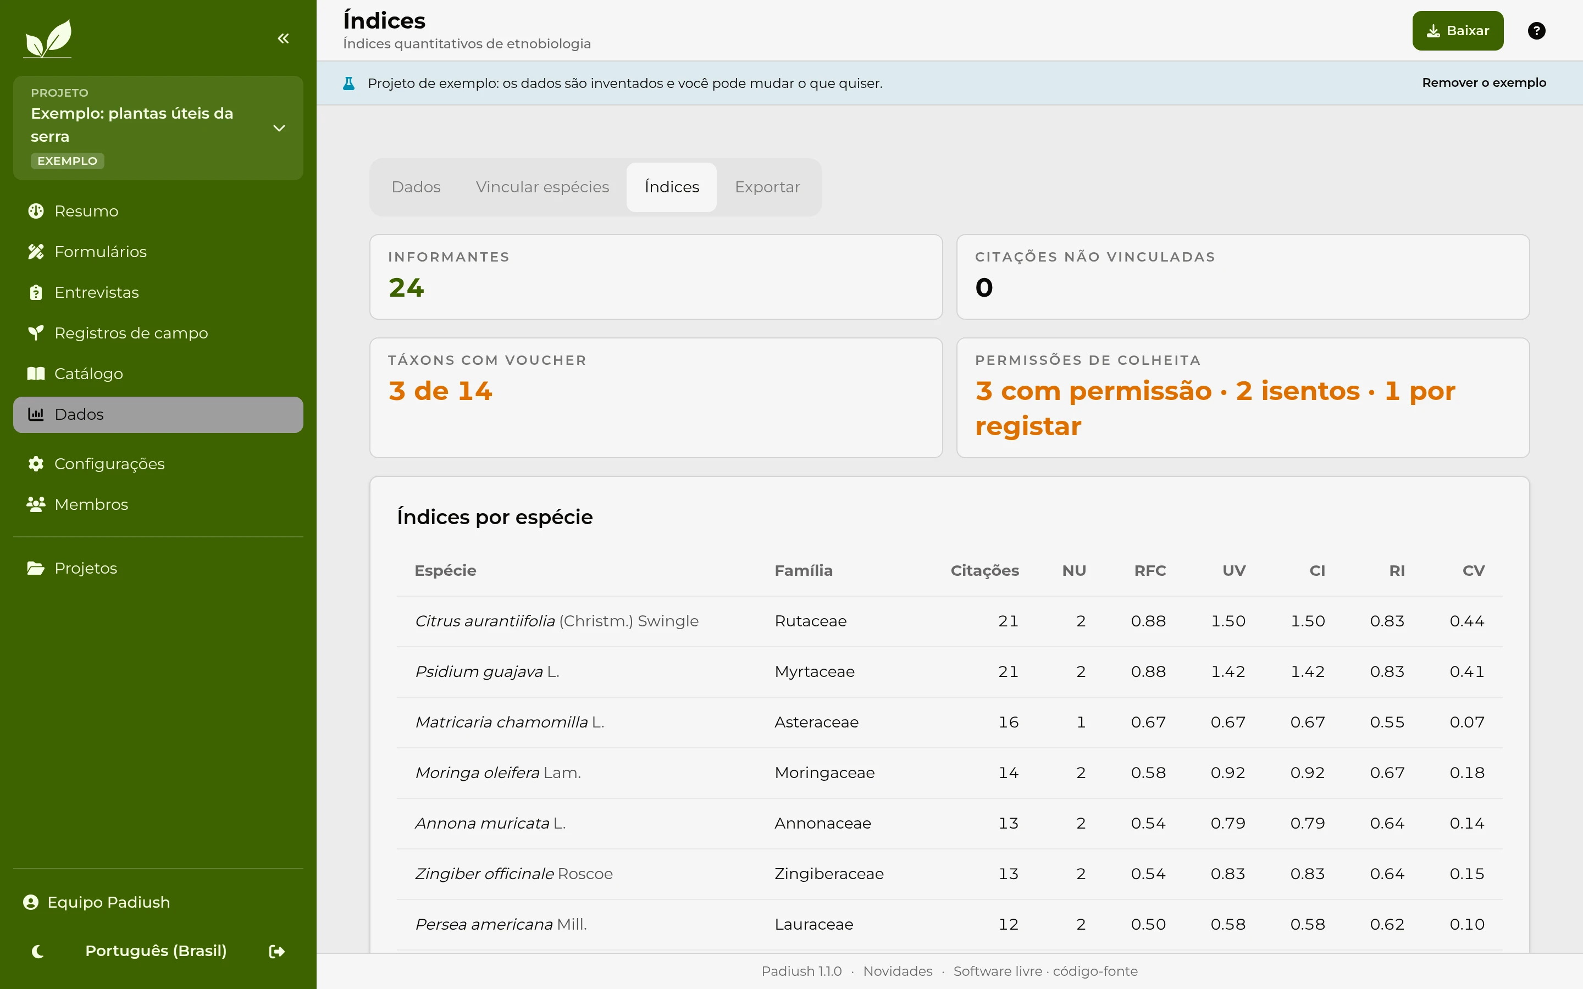Click the Resumo gauge icon
Screen dimensions: 1583x989
[36, 212]
